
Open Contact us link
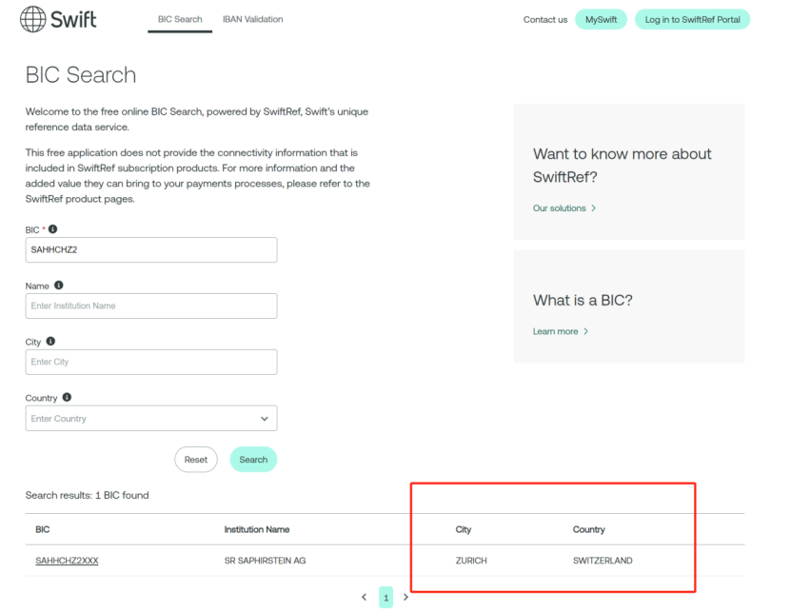click(545, 20)
